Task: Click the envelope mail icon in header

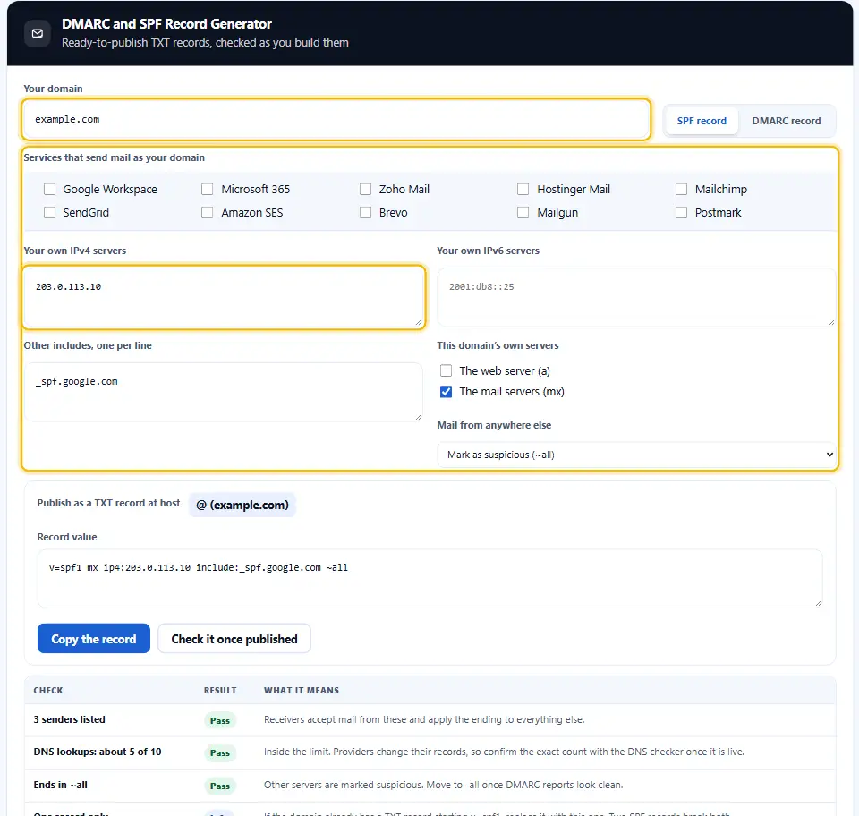Action: 38,33
